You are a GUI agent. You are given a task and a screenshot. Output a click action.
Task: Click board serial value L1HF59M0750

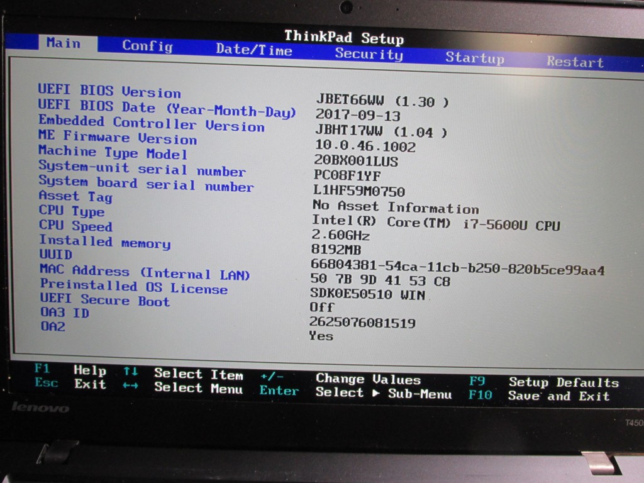(359, 191)
